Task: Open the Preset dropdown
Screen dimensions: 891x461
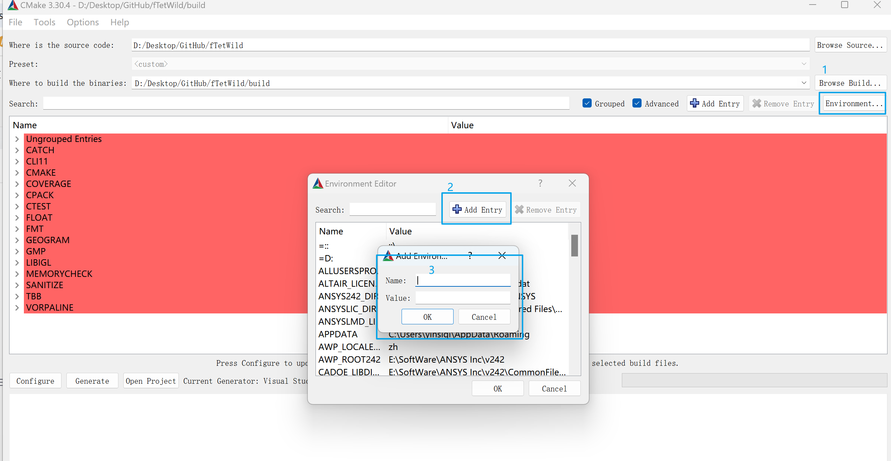Action: point(804,64)
